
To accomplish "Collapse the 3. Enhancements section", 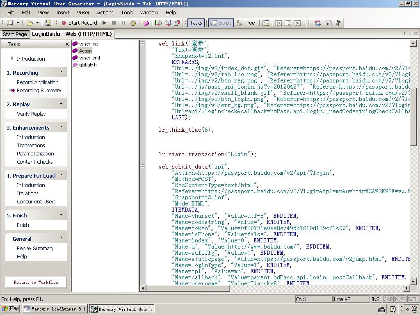I will pyautogui.click(x=61, y=127).
